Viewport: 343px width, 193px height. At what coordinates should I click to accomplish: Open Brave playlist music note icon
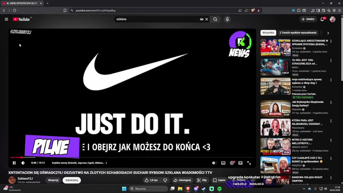click(313, 10)
